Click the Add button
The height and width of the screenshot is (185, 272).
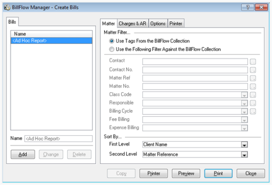tap(23, 154)
